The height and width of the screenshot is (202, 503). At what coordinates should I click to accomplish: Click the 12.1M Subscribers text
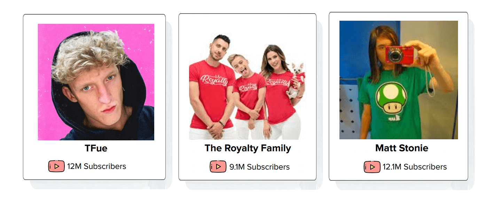tap(415, 167)
